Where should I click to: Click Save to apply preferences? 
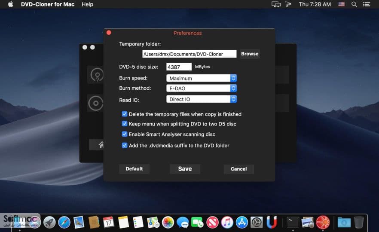tap(185, 169)
